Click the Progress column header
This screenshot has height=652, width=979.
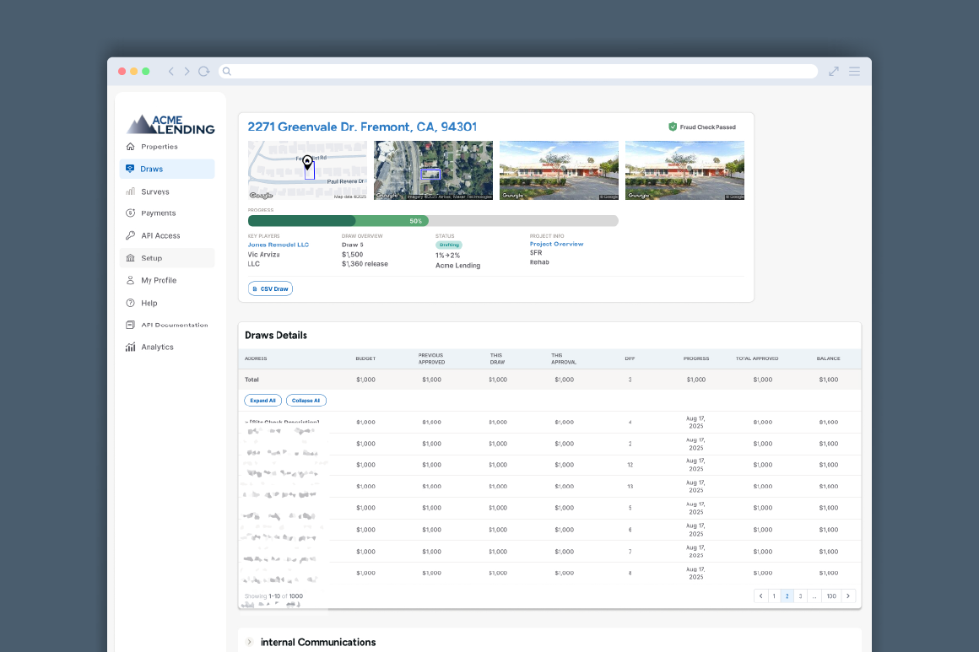coord(696,358)
